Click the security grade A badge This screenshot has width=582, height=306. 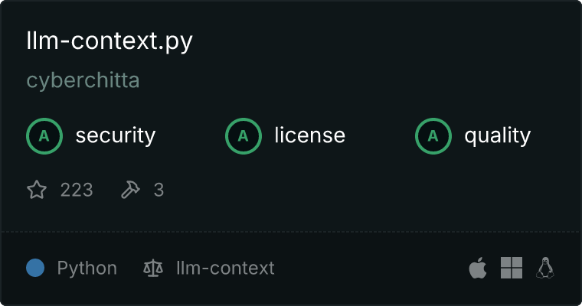point(44,136)
